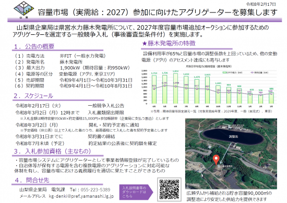Click the text 開札・契約予定者に通知
The height and width of the screenshot is (203, 287).
pos(114,125)
